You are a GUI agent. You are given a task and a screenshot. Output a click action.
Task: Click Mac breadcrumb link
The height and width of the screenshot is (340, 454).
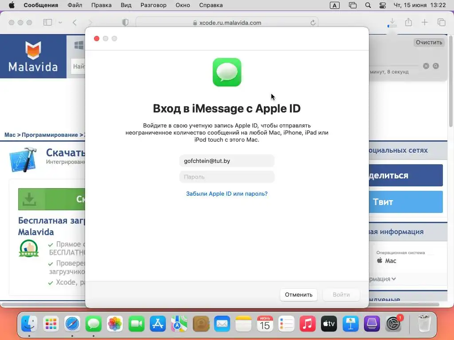pos(10,135)
